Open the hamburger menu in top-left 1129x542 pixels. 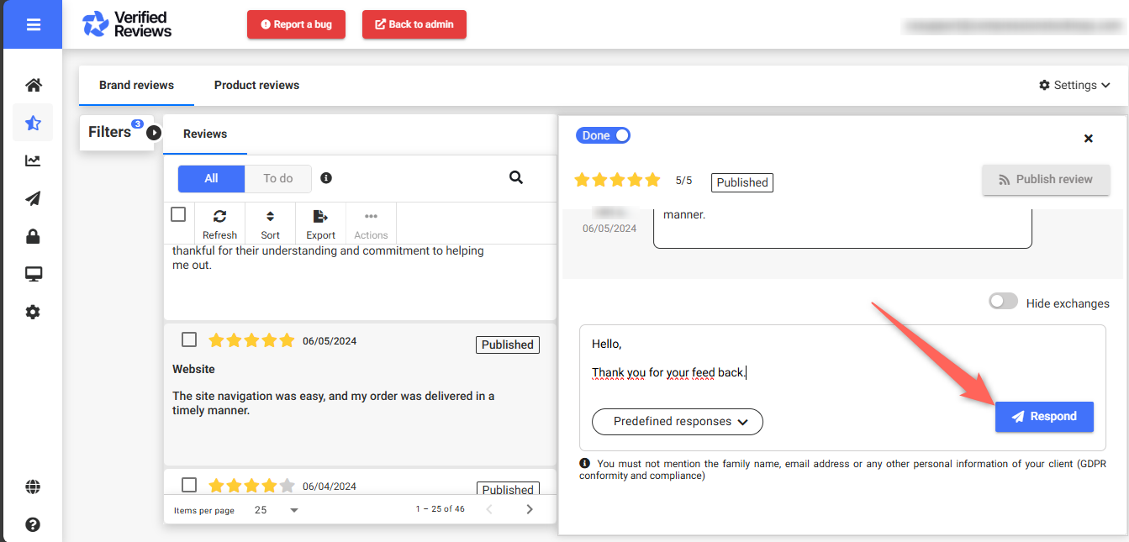click(33, 24)
